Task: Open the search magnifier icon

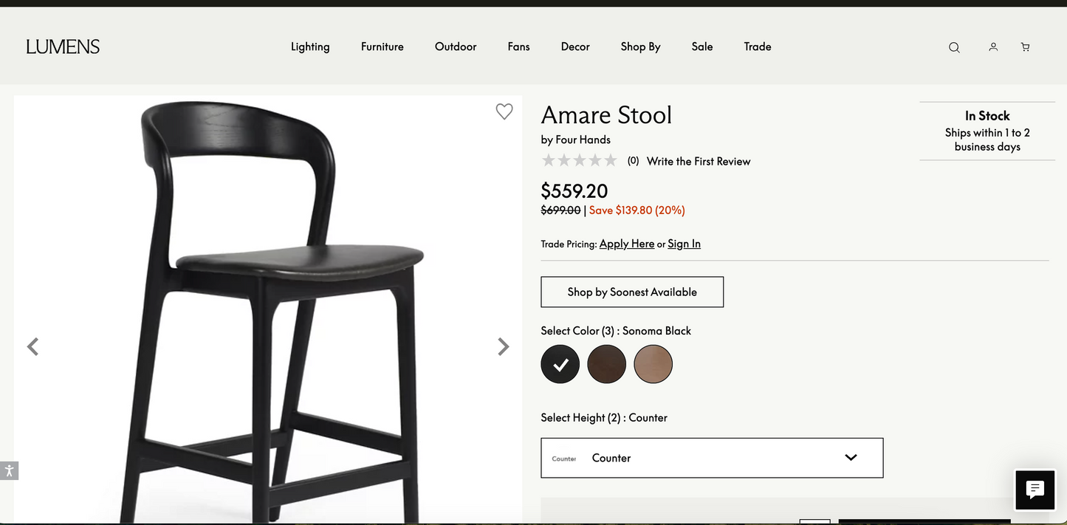Action: 954,47
